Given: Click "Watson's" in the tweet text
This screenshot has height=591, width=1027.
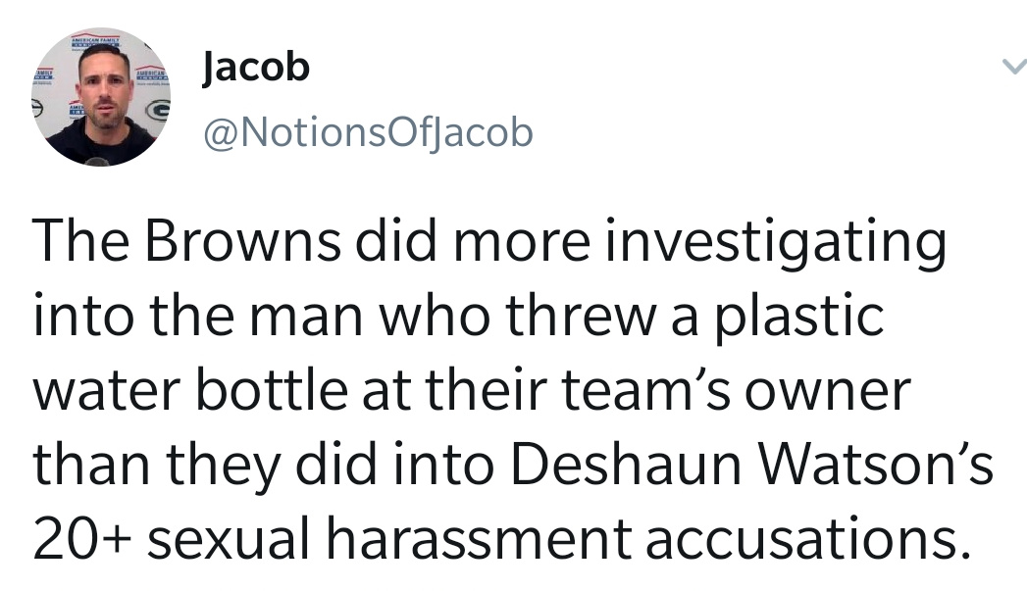Looking at the screenshot, I should pos(875,464).
